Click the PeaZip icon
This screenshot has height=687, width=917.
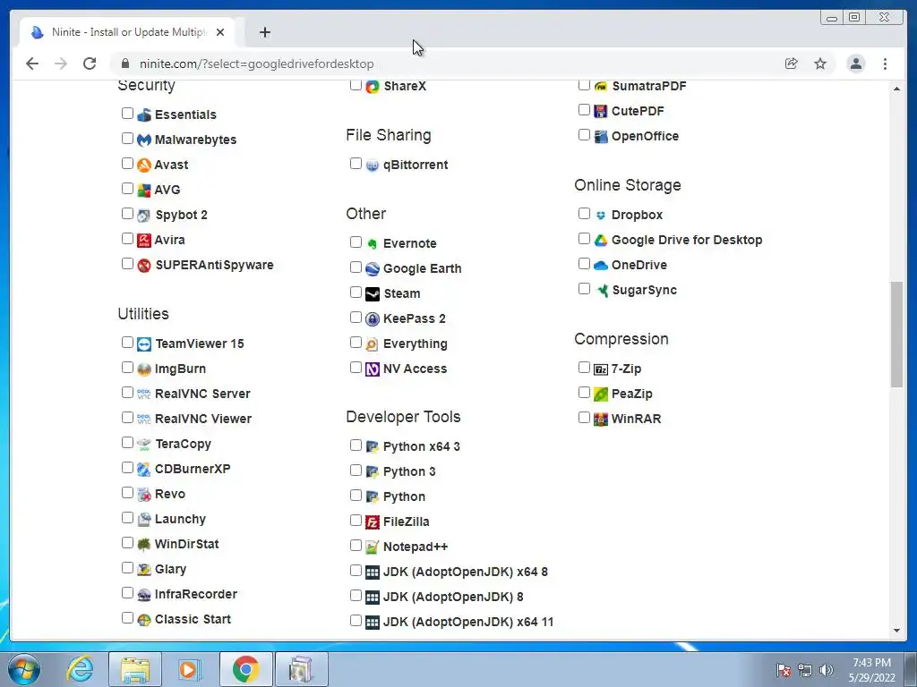[601, 394]
